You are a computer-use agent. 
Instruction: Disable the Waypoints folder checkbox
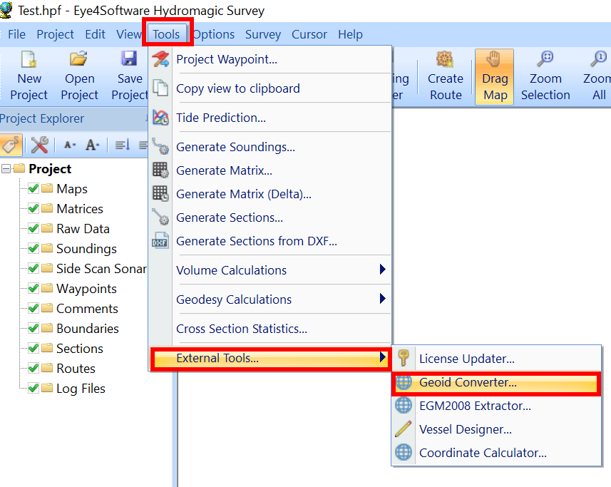(33, 289)
